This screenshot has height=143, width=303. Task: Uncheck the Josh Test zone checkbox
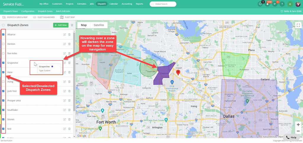click(3, 91)
